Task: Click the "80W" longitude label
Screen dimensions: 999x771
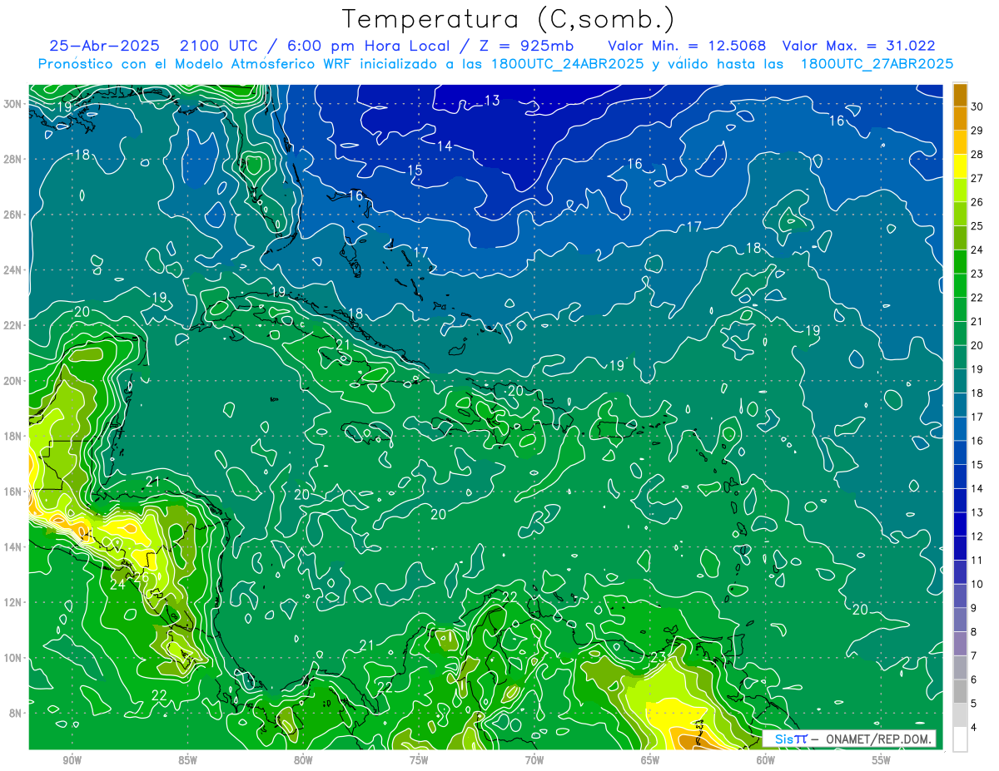Action: click(x=303, y=760)
